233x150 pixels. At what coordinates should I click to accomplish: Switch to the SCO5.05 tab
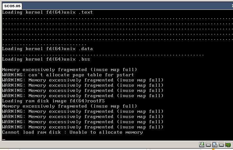[x=12, y=6]
